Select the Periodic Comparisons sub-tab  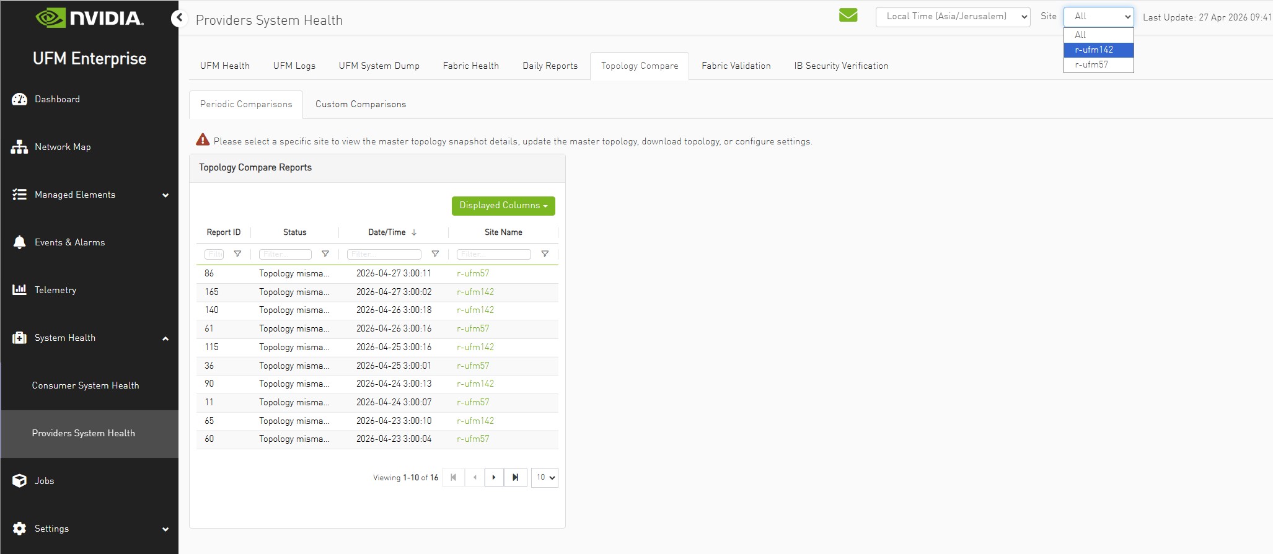tap(246, 104)
